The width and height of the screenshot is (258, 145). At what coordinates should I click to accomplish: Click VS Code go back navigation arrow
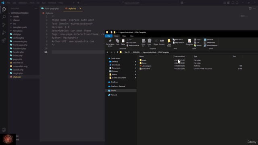pyautogui.click(x=74, y=3)
